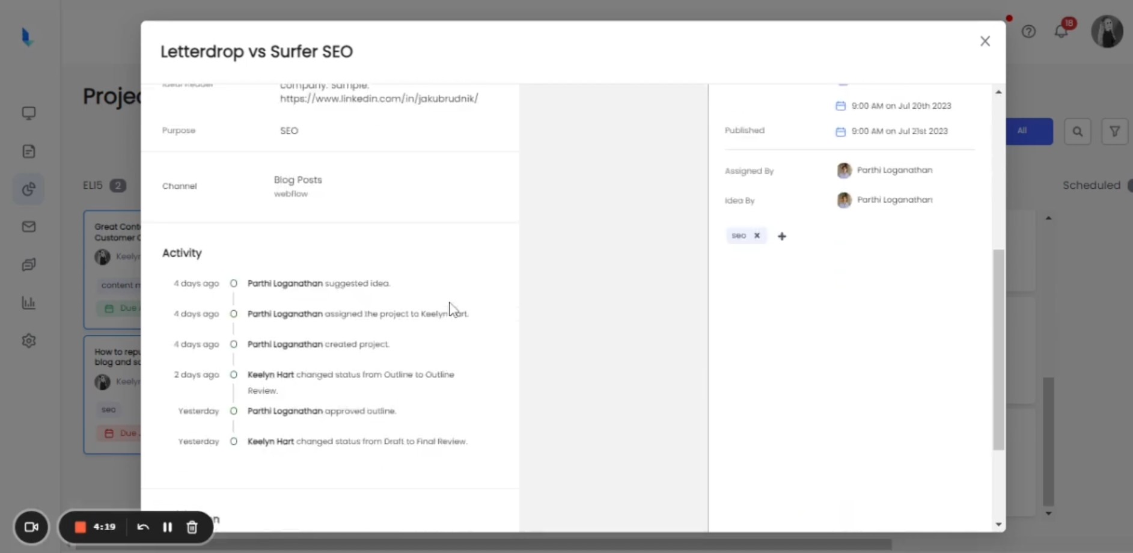
Task: Click the 'suggested idea' activity entry
Action: 319,283
